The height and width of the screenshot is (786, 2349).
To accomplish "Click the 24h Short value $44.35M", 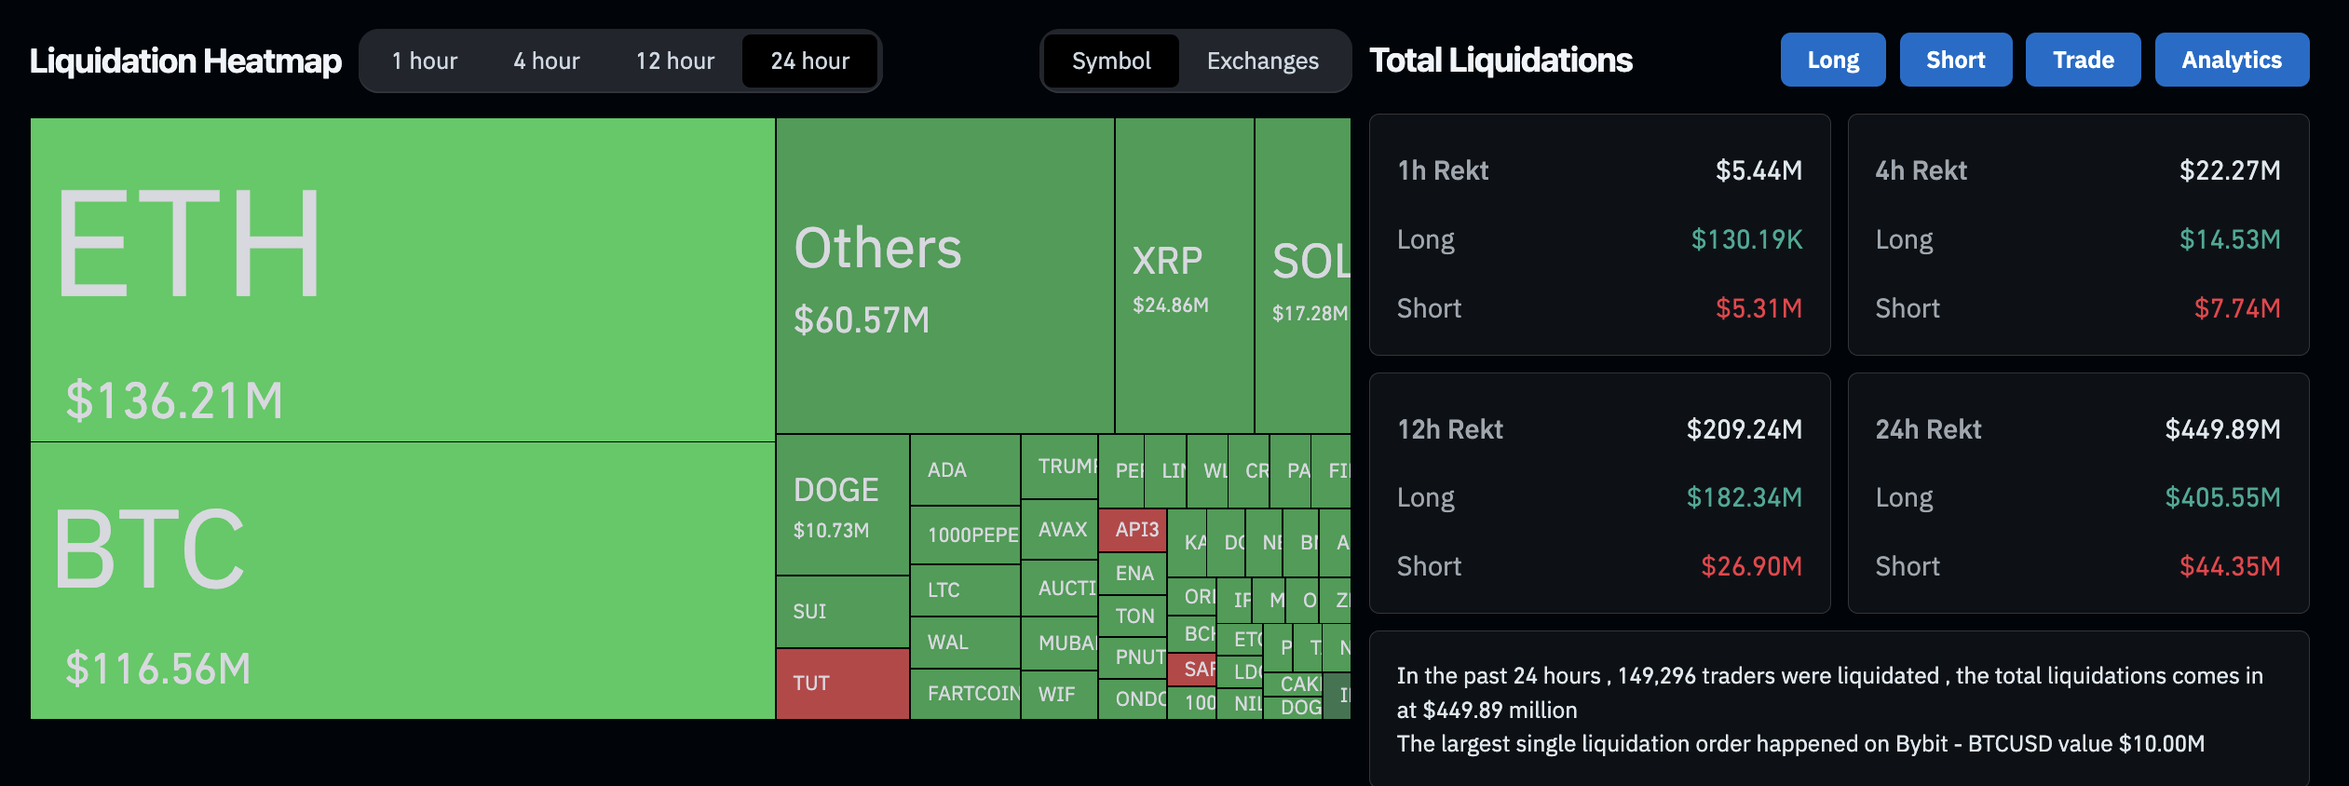I will pos(2230,567).
